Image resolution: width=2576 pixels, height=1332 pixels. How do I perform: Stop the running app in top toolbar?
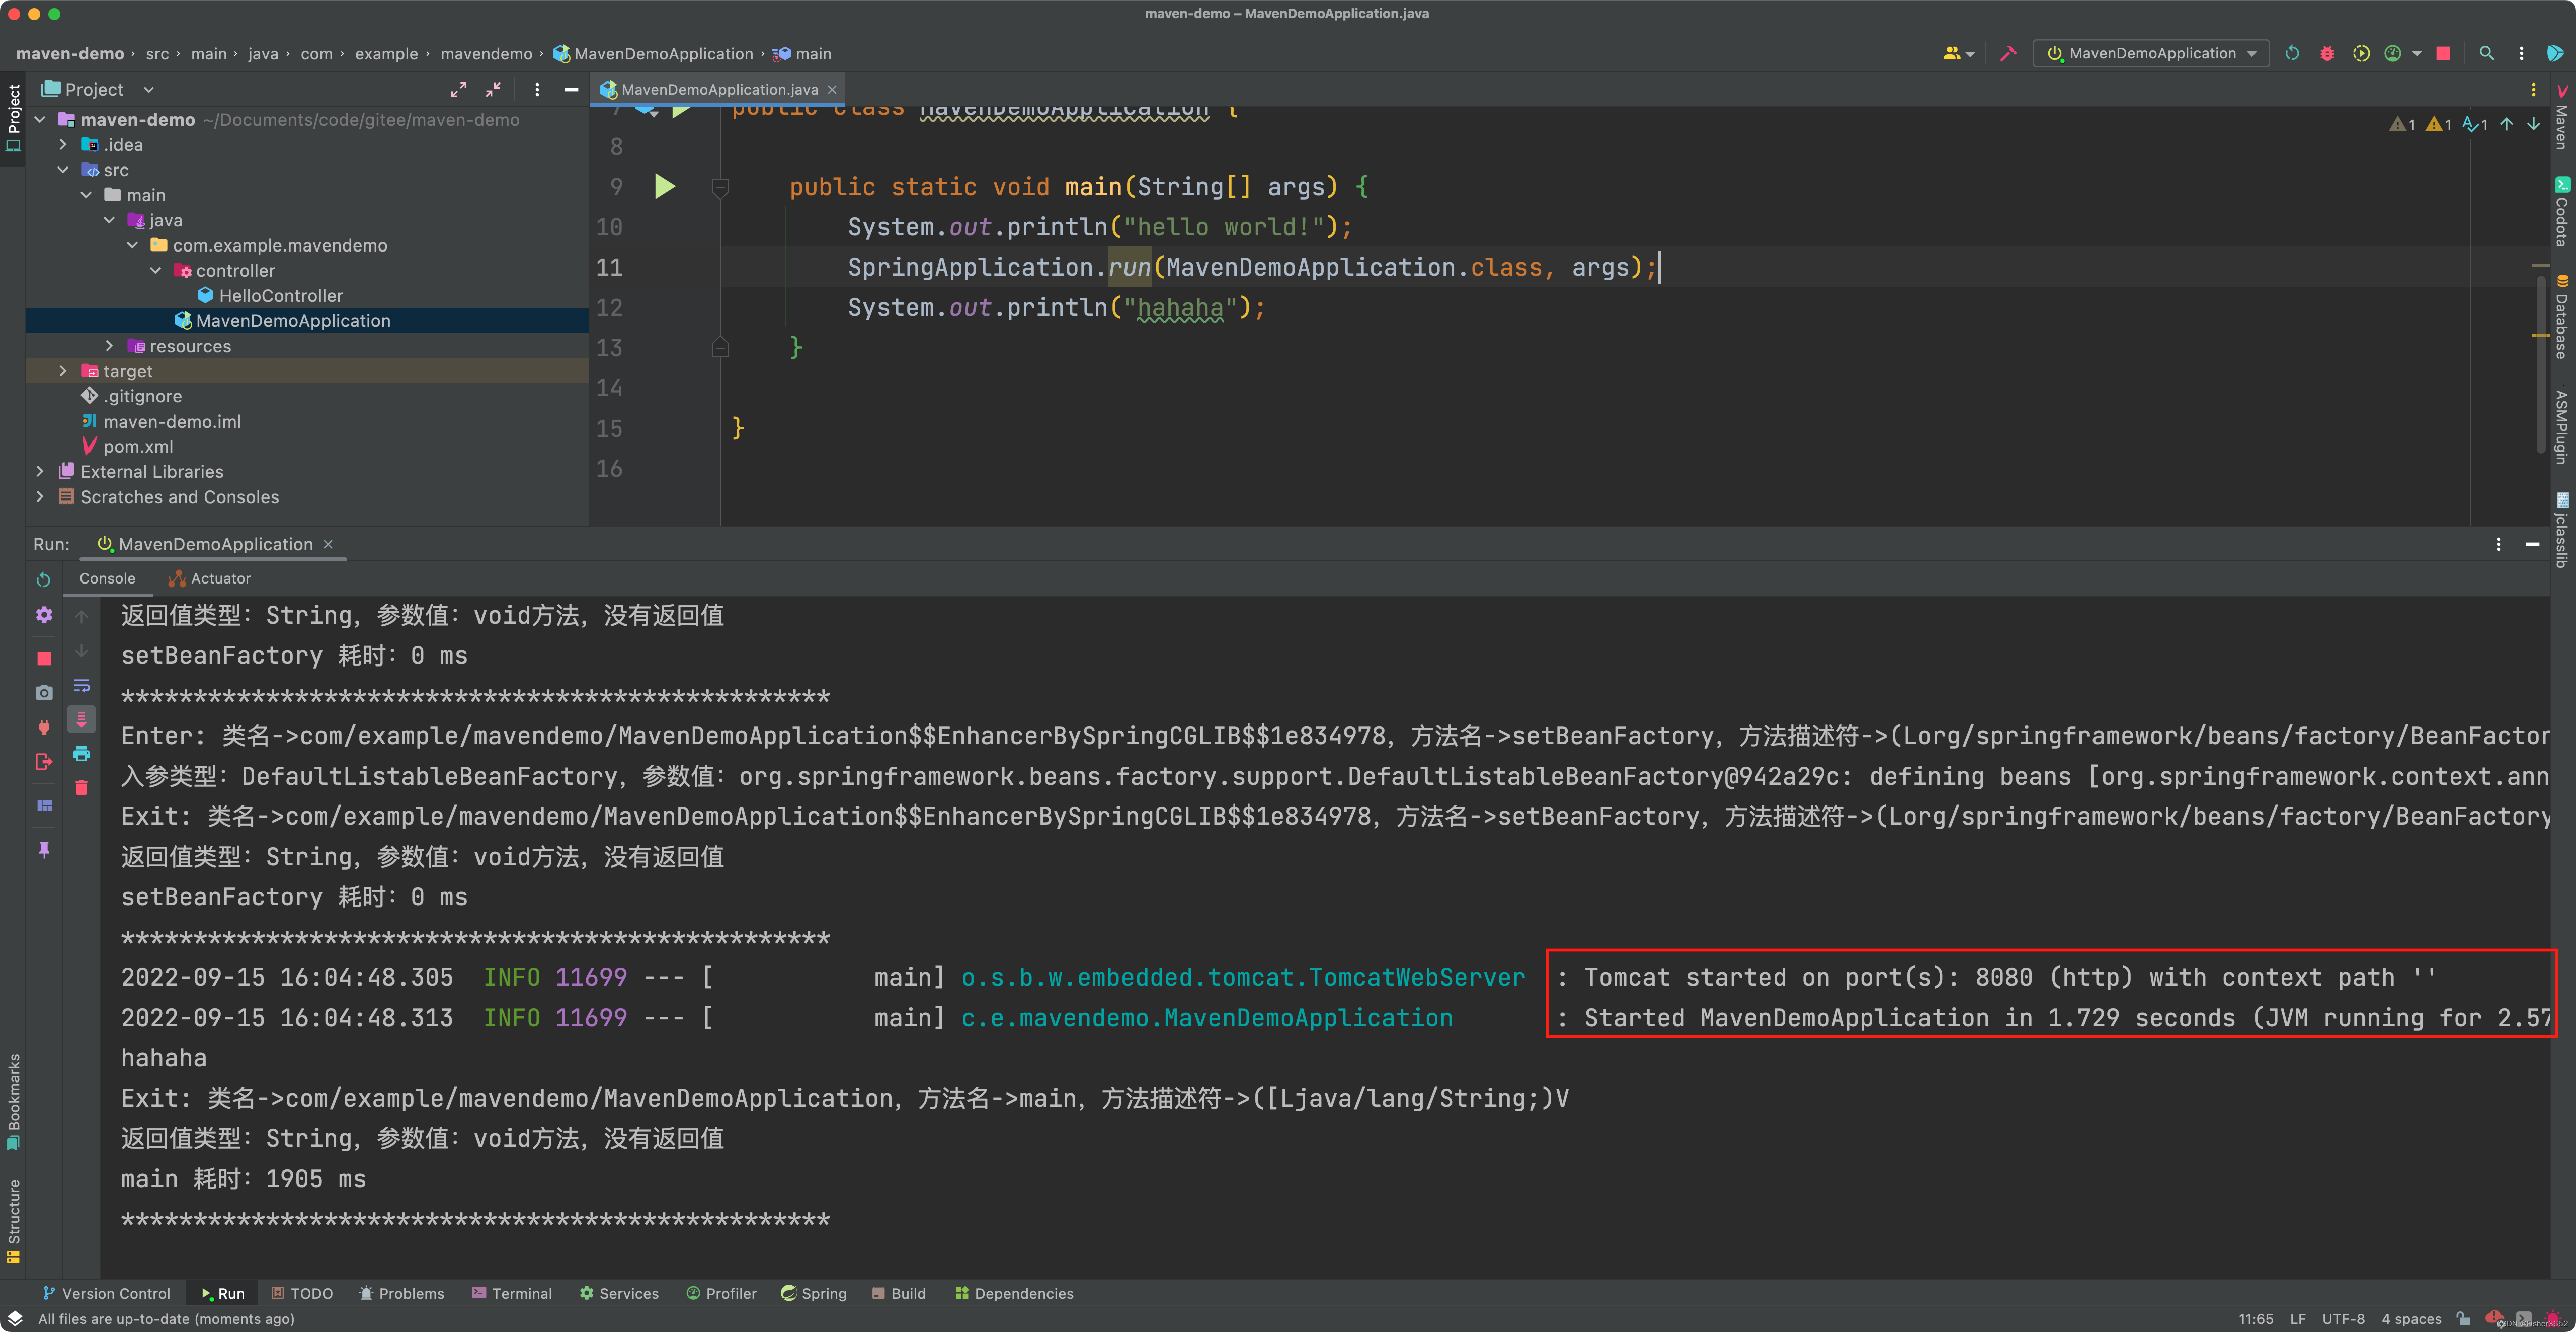tap(2443, 54)
